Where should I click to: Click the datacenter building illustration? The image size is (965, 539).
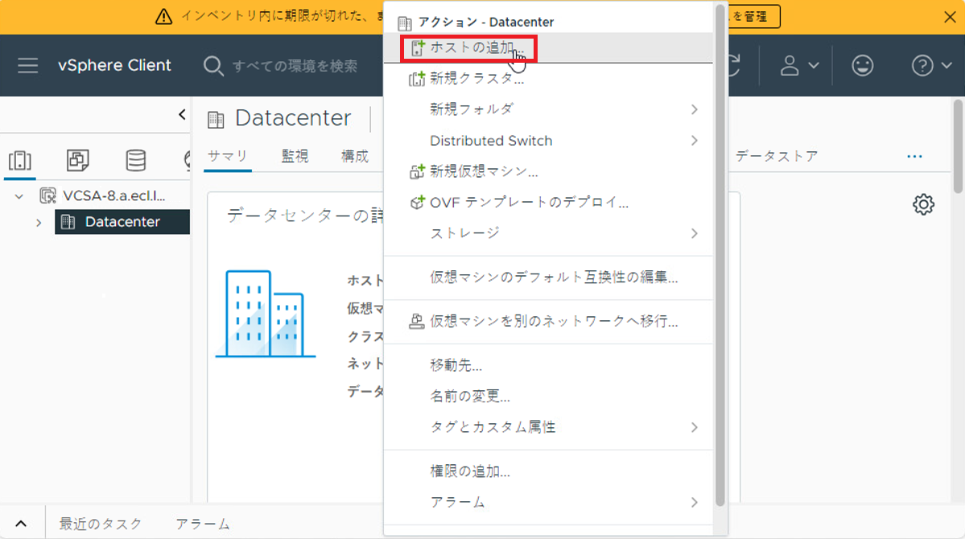tap(266, 314)
